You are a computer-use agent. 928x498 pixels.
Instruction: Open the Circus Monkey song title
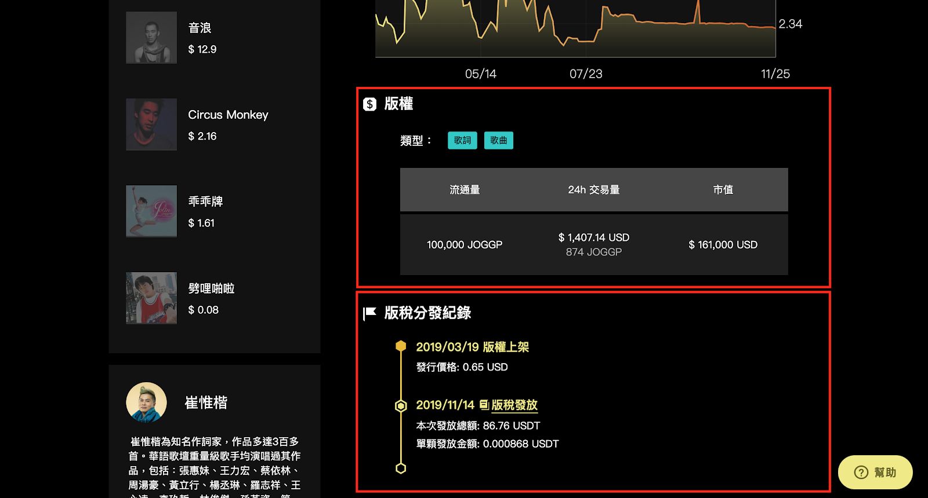click(x=228, y=115)
